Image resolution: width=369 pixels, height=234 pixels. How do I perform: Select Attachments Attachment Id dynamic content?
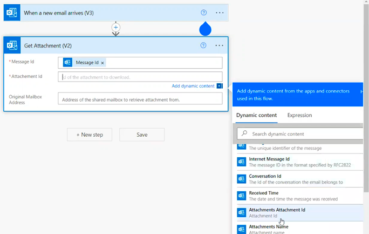pyautogui.click(x=300, y=213)
